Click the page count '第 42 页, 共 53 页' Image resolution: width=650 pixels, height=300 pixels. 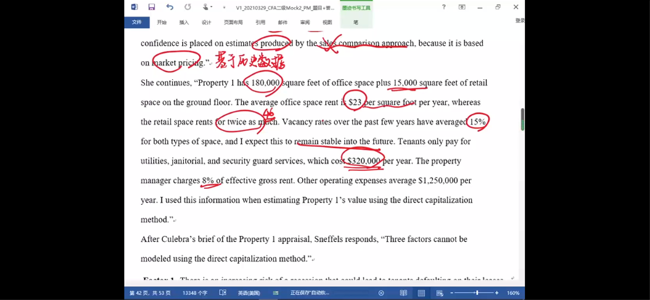(147, 293)
